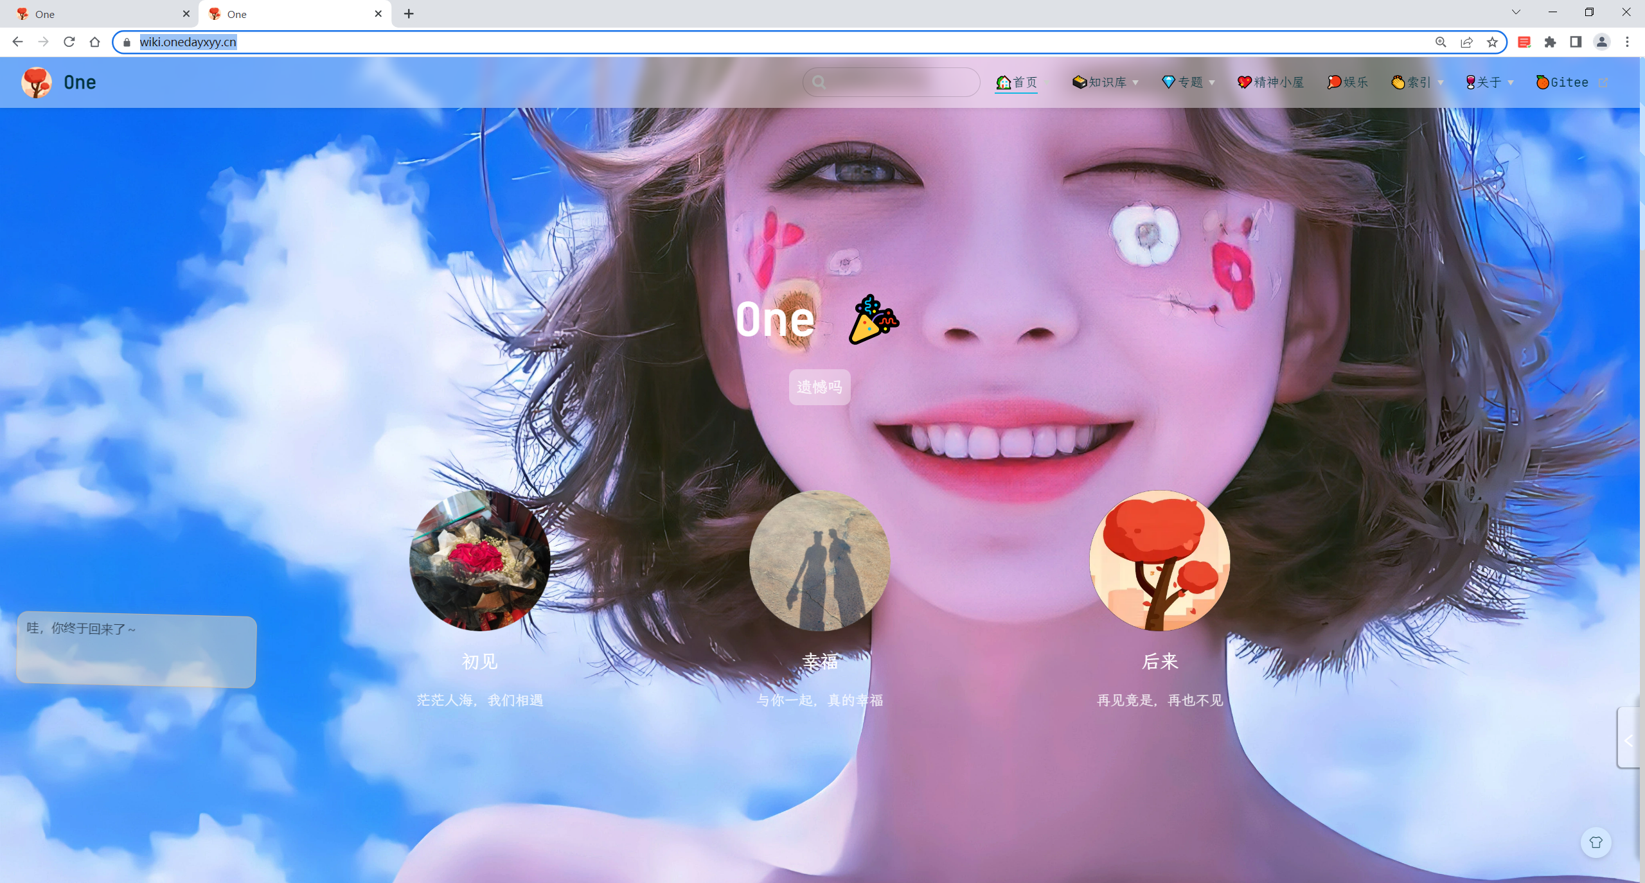The height and width of the screenshot is (883, 1645).
Task: Click text 再见竟是，再也不见
Action: (x=1160, y=700)
